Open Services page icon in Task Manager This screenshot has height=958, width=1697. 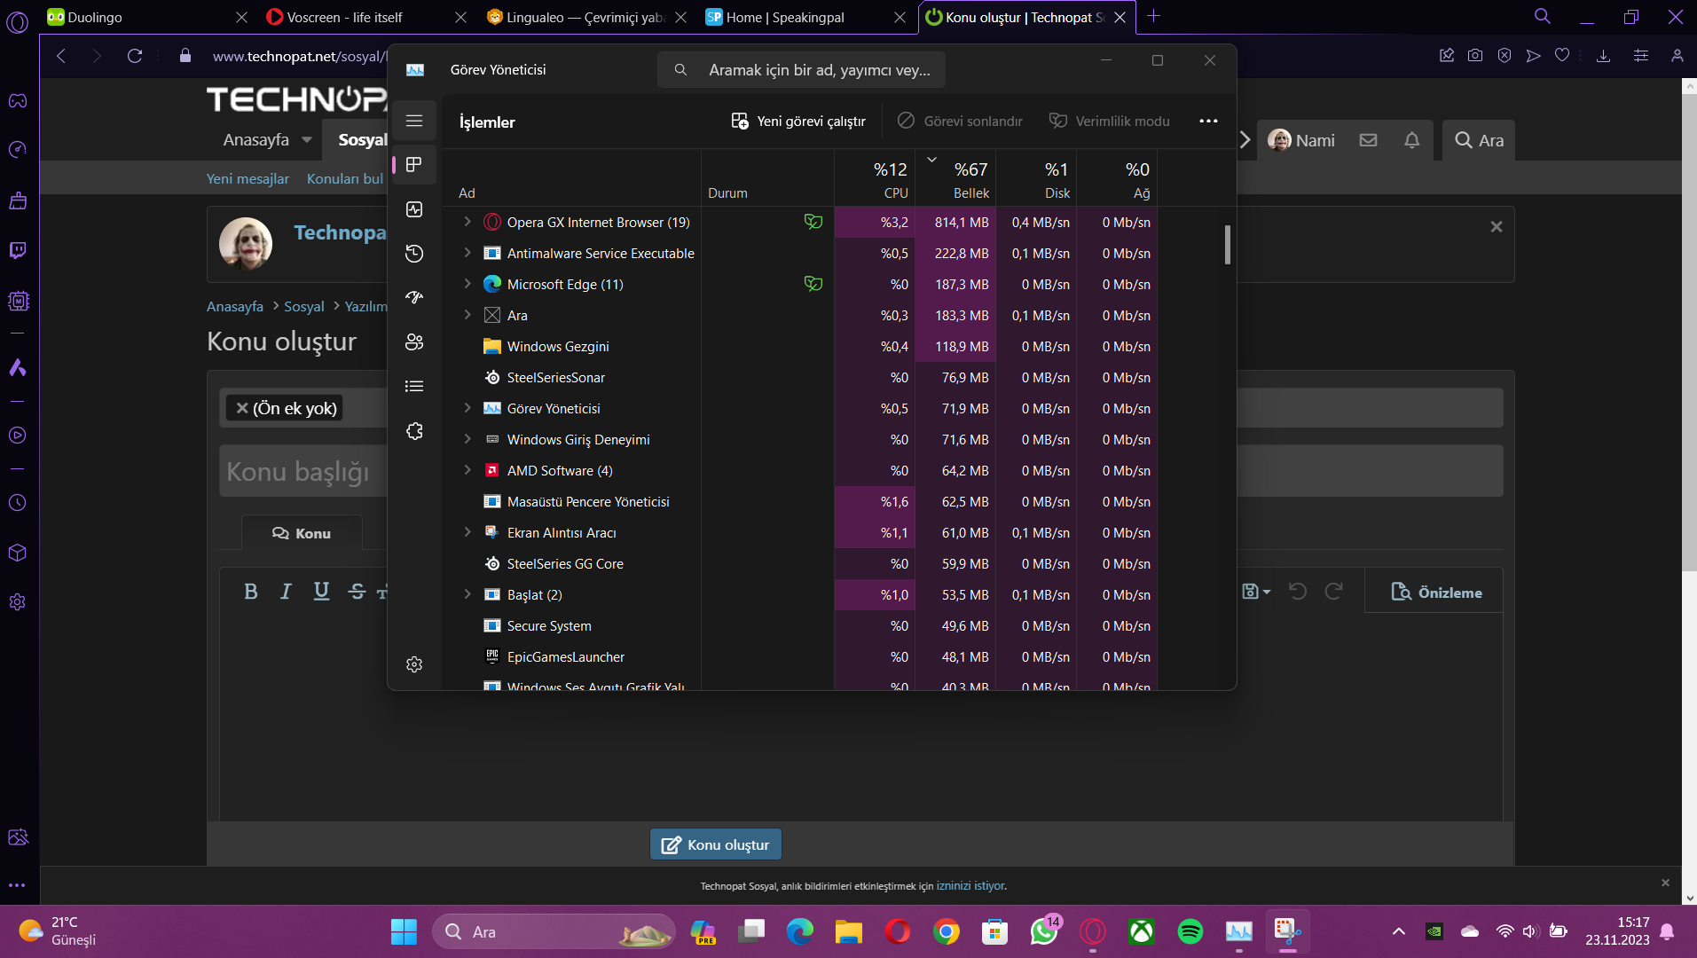coord(414,431)
